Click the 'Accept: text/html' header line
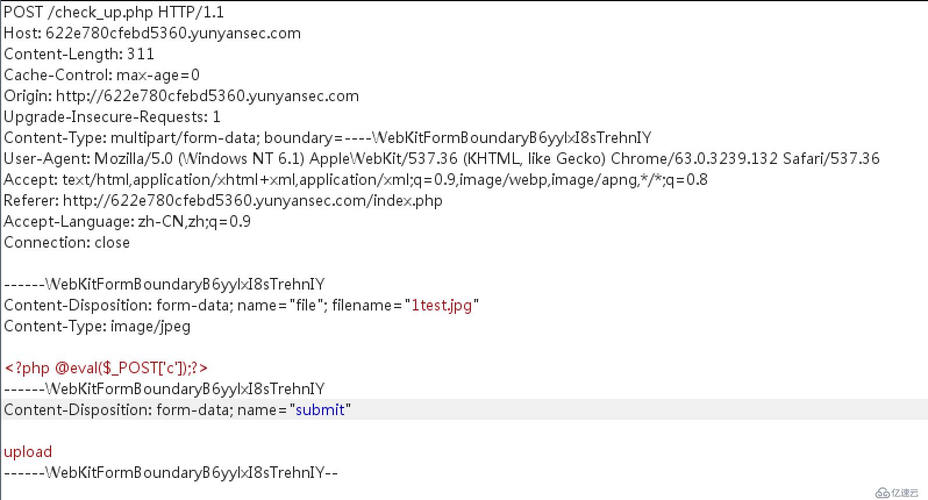Image resolution: width=928 pixels, height=500 pixels. [356, 180]
